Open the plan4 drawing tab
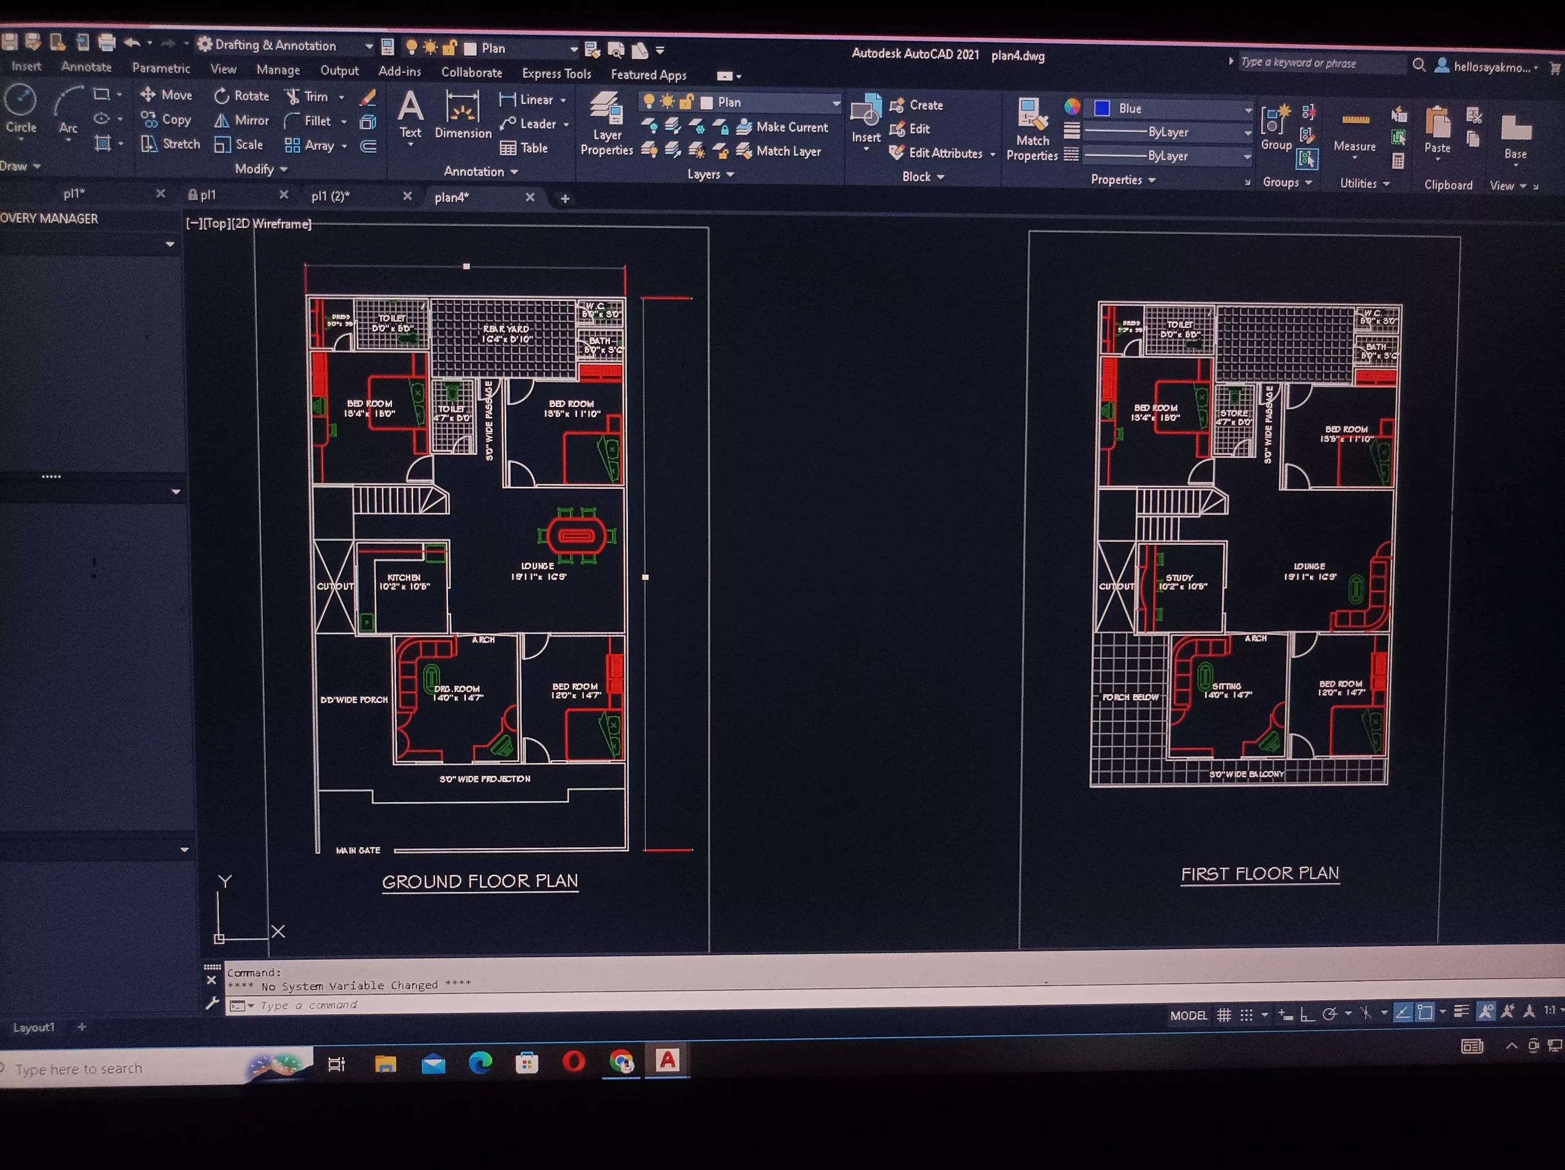Image resolution: width=1565 pixels, height=1170 pixels. coord(451,197)
